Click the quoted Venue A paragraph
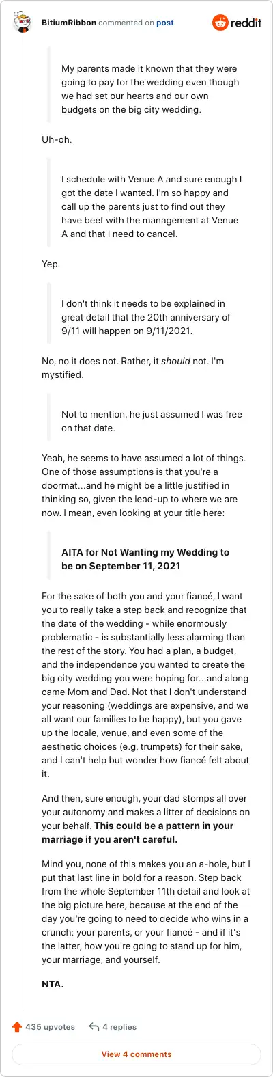 click(x=152, y=206)
